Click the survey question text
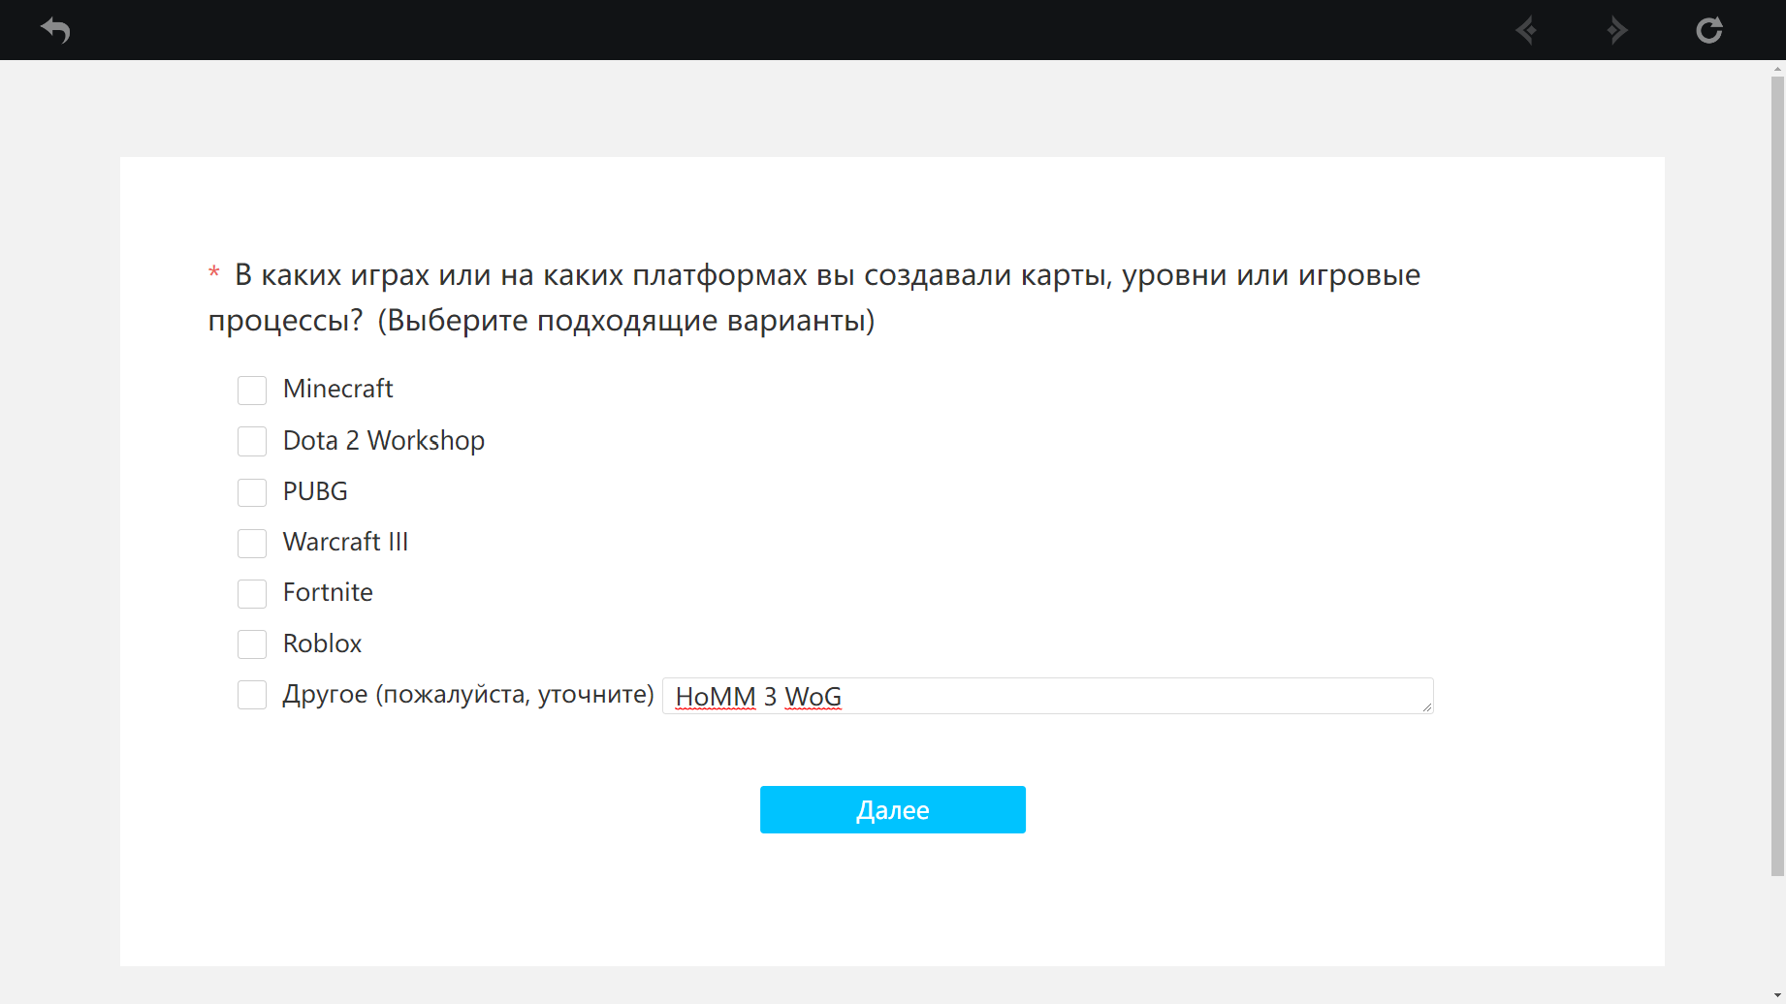1786x1004 pixels. 814,298
